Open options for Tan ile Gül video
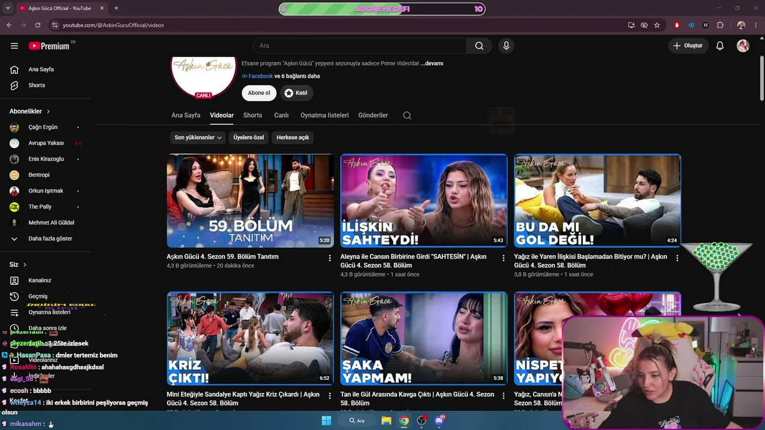This screenshot has width=765, height=430. [503, 396]
